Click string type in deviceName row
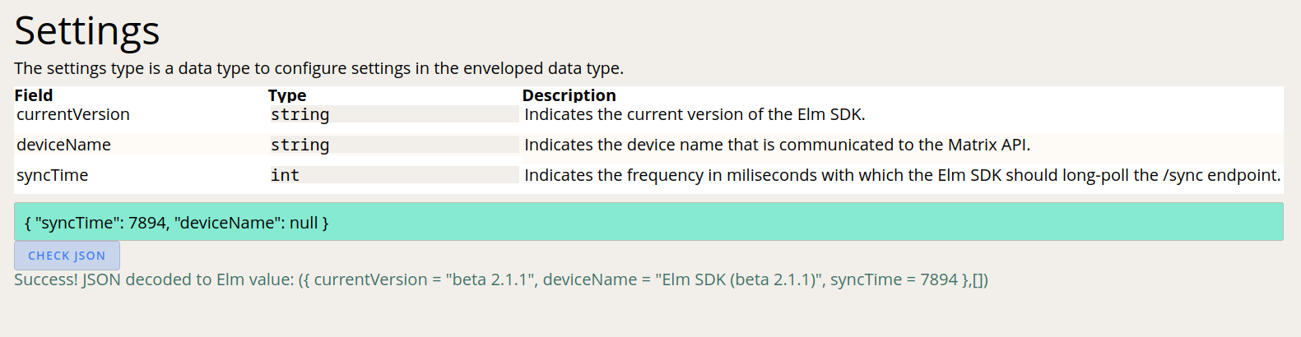 [x=300, y=145]
